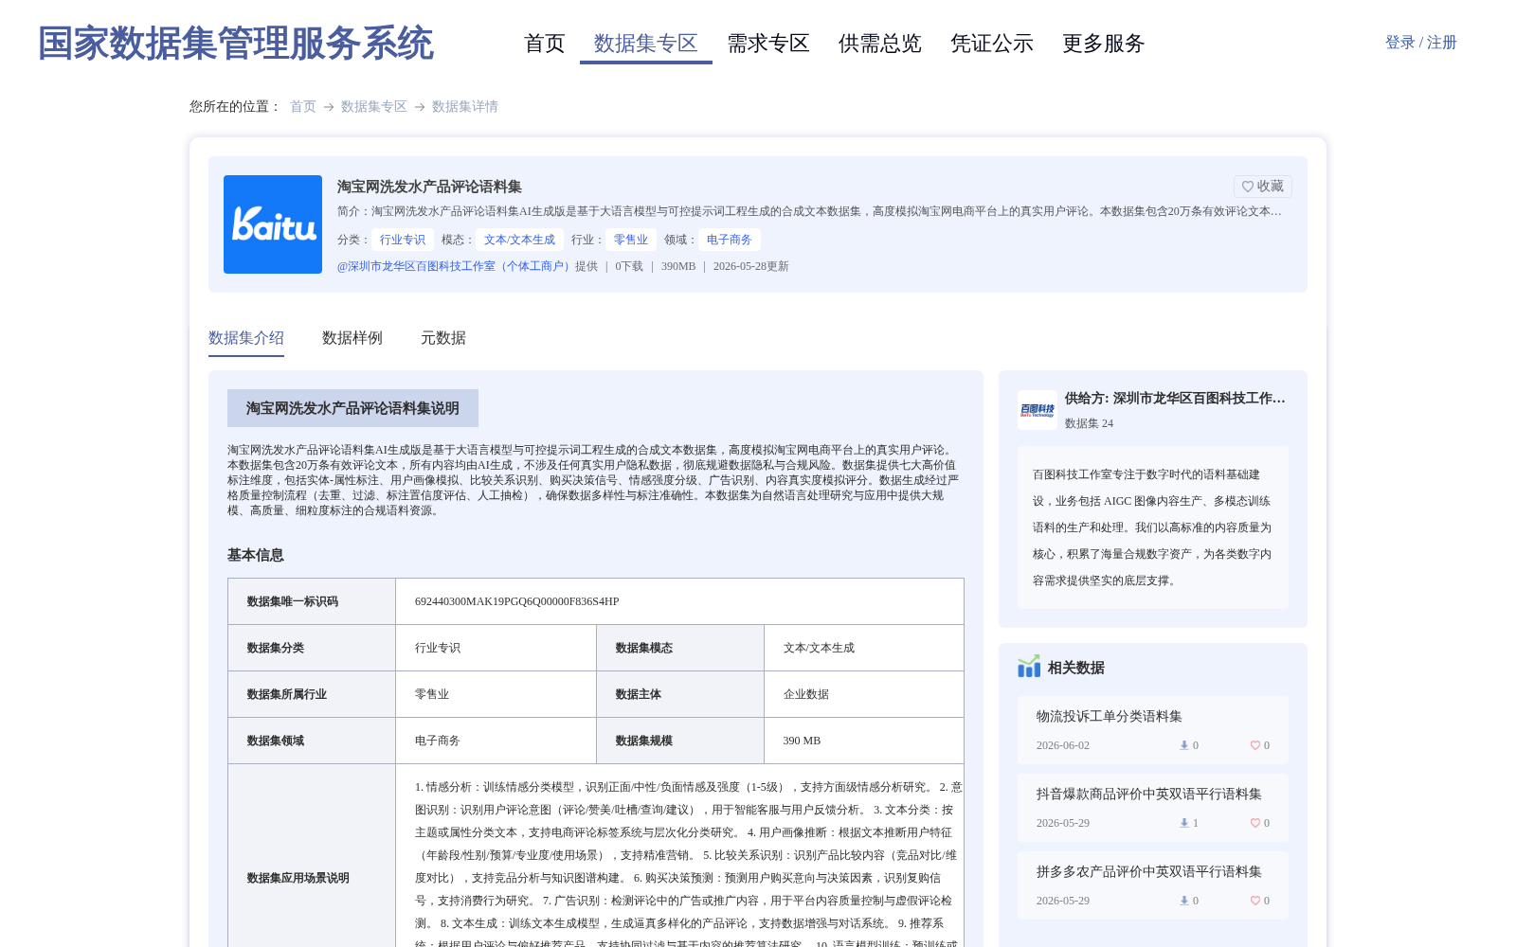Viewport: 1516px width, 947px height.
Task: Click the 国家数据集管理服务系统 site title
Action: tap(236, 44)
